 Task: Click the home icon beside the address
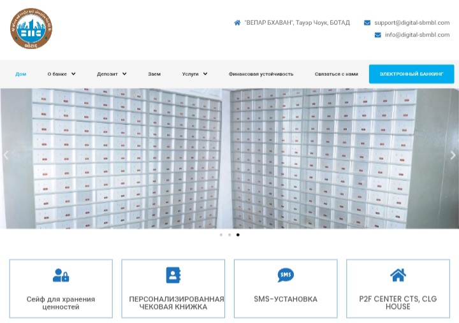click(237, 22)
